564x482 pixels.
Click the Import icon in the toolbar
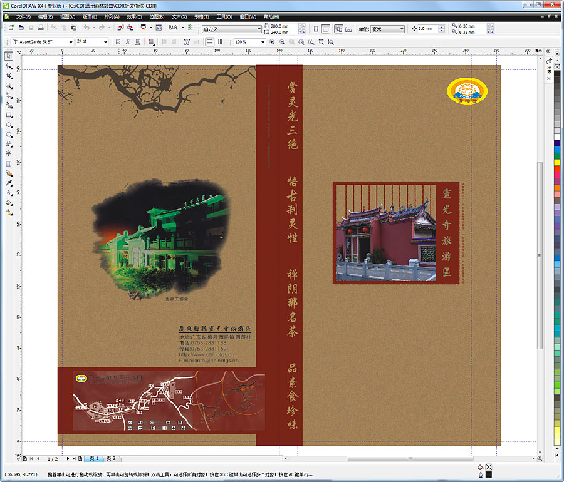coord(120,28)
